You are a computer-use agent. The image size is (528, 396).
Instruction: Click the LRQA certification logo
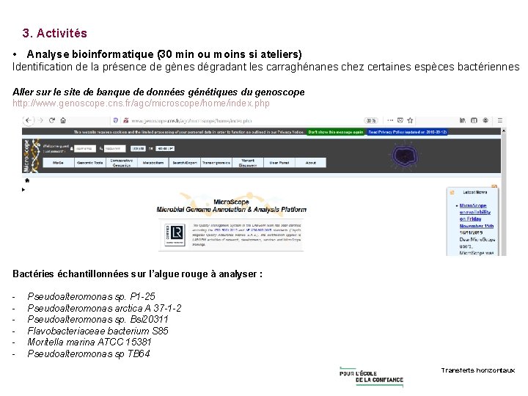point(175,235)
